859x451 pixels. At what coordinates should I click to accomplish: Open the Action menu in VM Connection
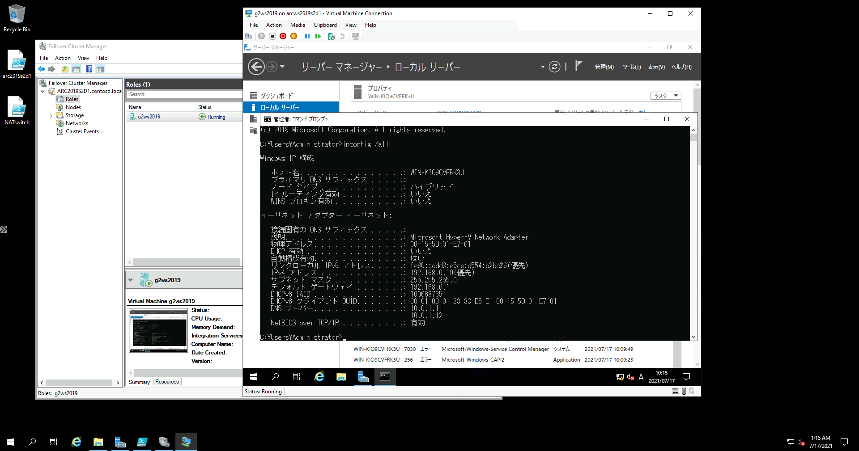pos(274,25)
